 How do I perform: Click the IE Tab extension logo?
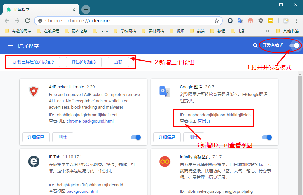point(34,161)
